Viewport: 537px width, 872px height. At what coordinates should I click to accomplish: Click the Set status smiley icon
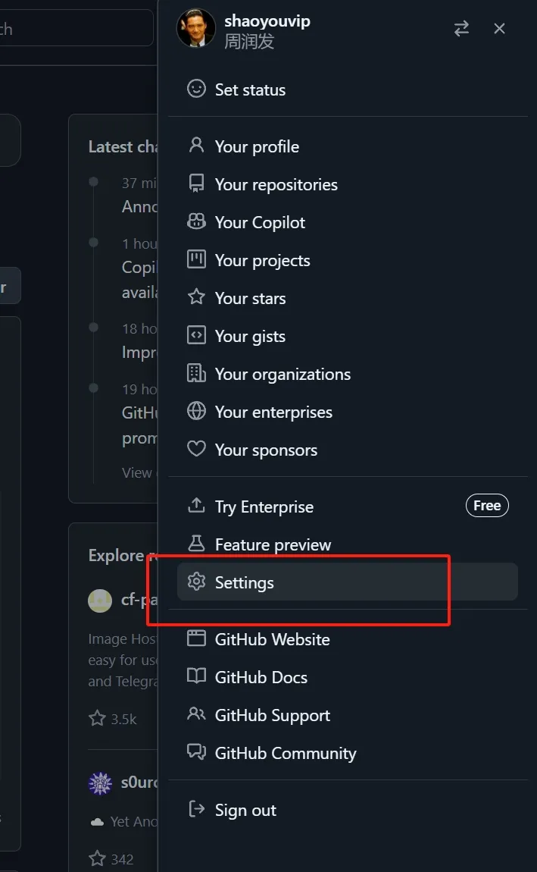point(196,89)
